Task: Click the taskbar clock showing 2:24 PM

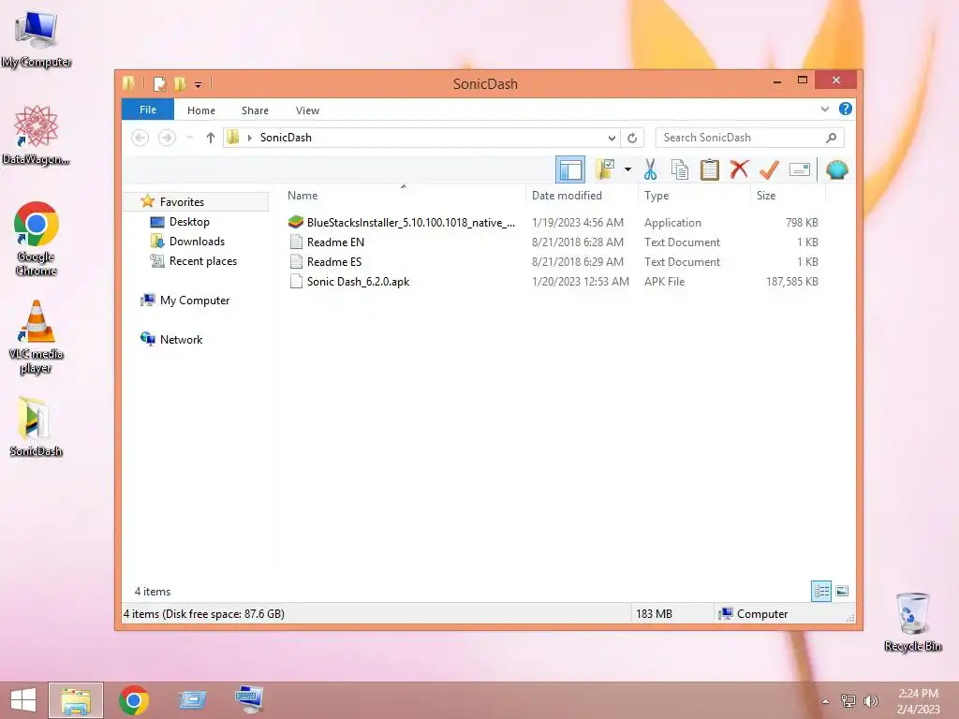Action: pos(918,701)
